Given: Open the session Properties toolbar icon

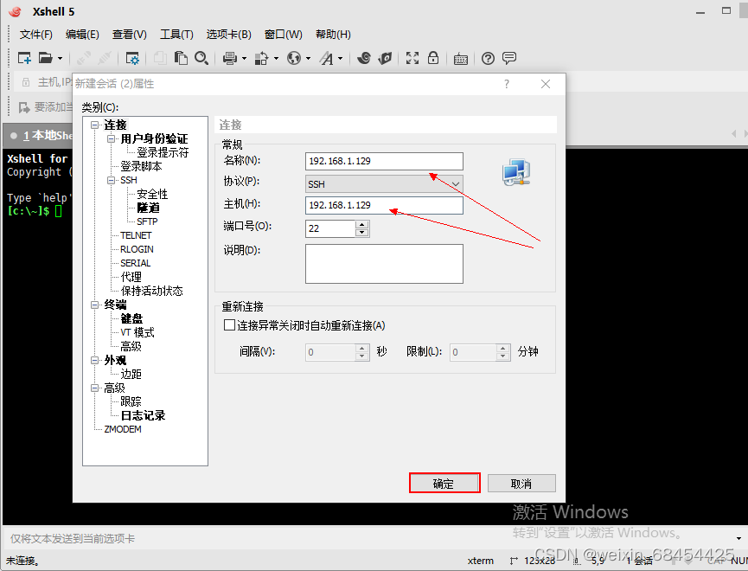Looking at the screenshot, I should [132, 58].
